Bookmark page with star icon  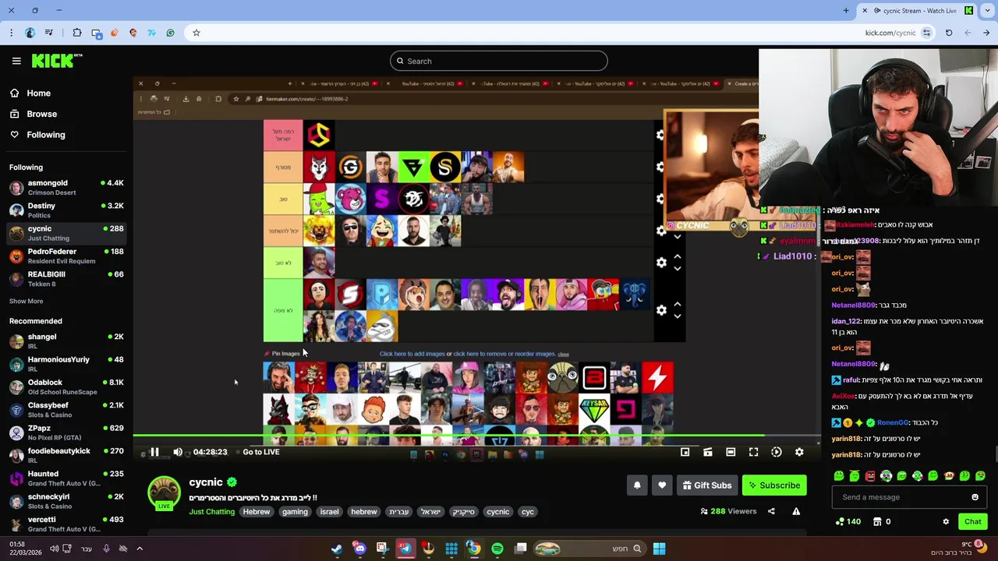(196, 33)
